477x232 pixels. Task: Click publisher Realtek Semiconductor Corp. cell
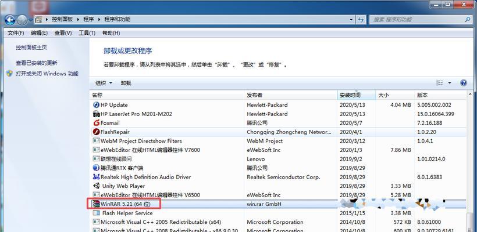(x=283, y=177)
